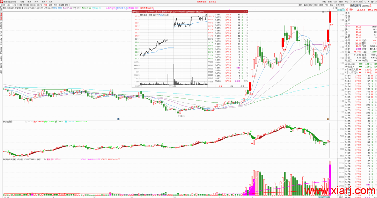Maximize the intraday popup window
The width and height of the screenshot is (377, 198).
[244, 11]
